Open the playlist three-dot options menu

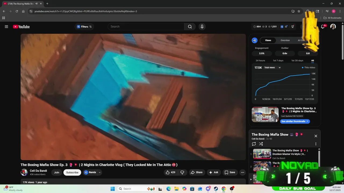[316, 144]
